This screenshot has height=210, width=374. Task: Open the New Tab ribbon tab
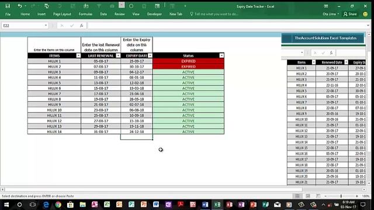176,14
